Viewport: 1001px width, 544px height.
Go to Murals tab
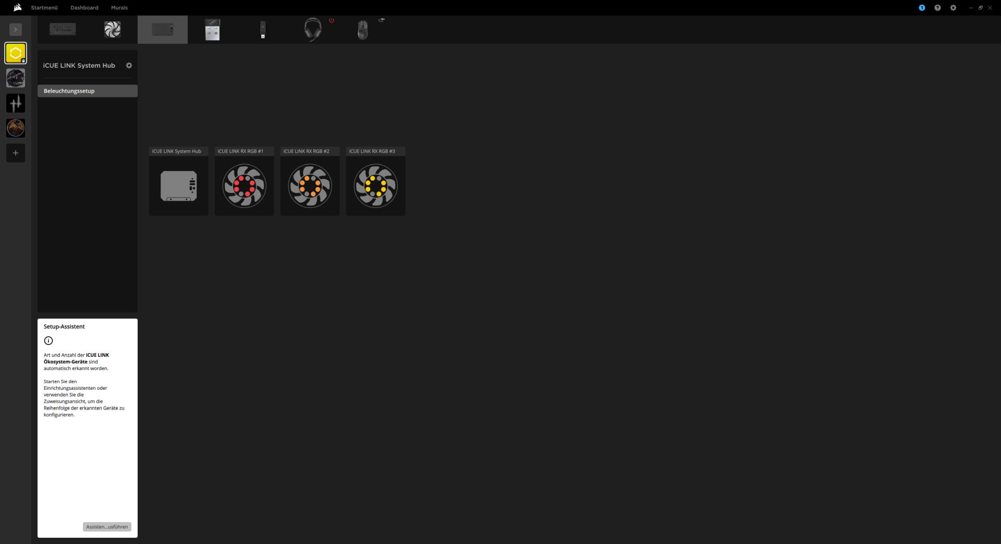pos(119,8)
